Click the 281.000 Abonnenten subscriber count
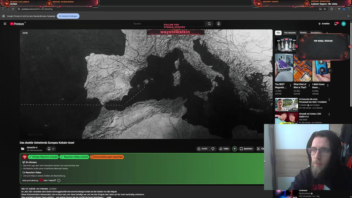352x198 pixels. pyautogui.click(x=34, y=150)
